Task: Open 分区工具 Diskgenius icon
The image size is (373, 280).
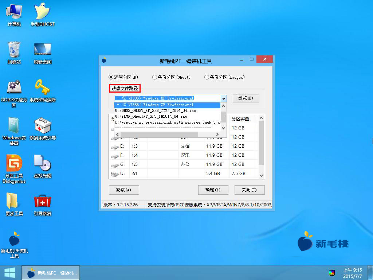Action: pyautogui.click(x=14, y=169)
